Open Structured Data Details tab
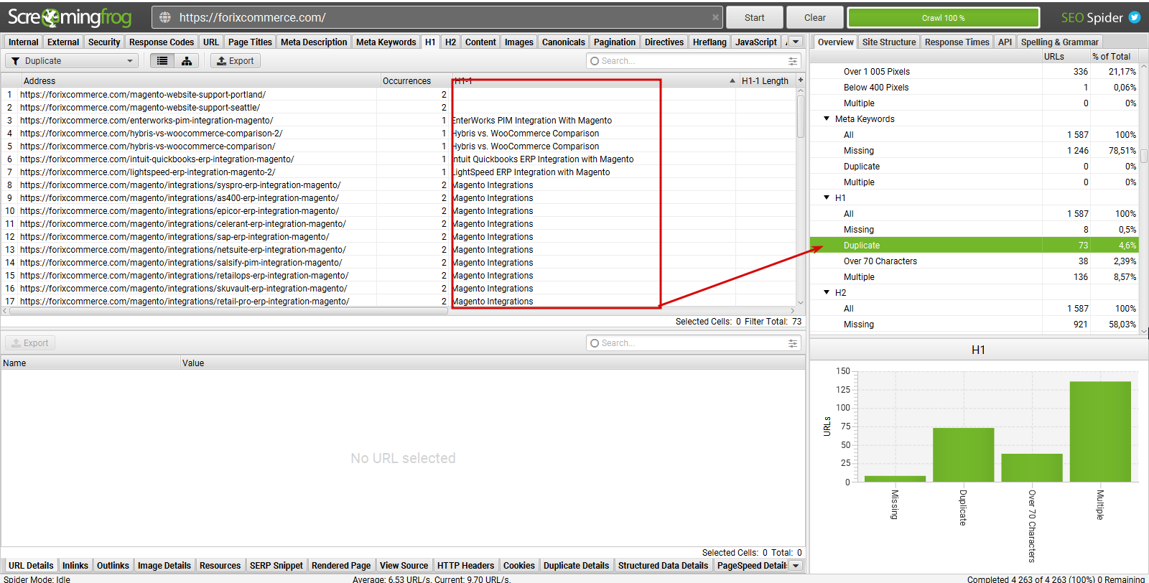Screen dimensions: 1149x583 pos(663,566)
